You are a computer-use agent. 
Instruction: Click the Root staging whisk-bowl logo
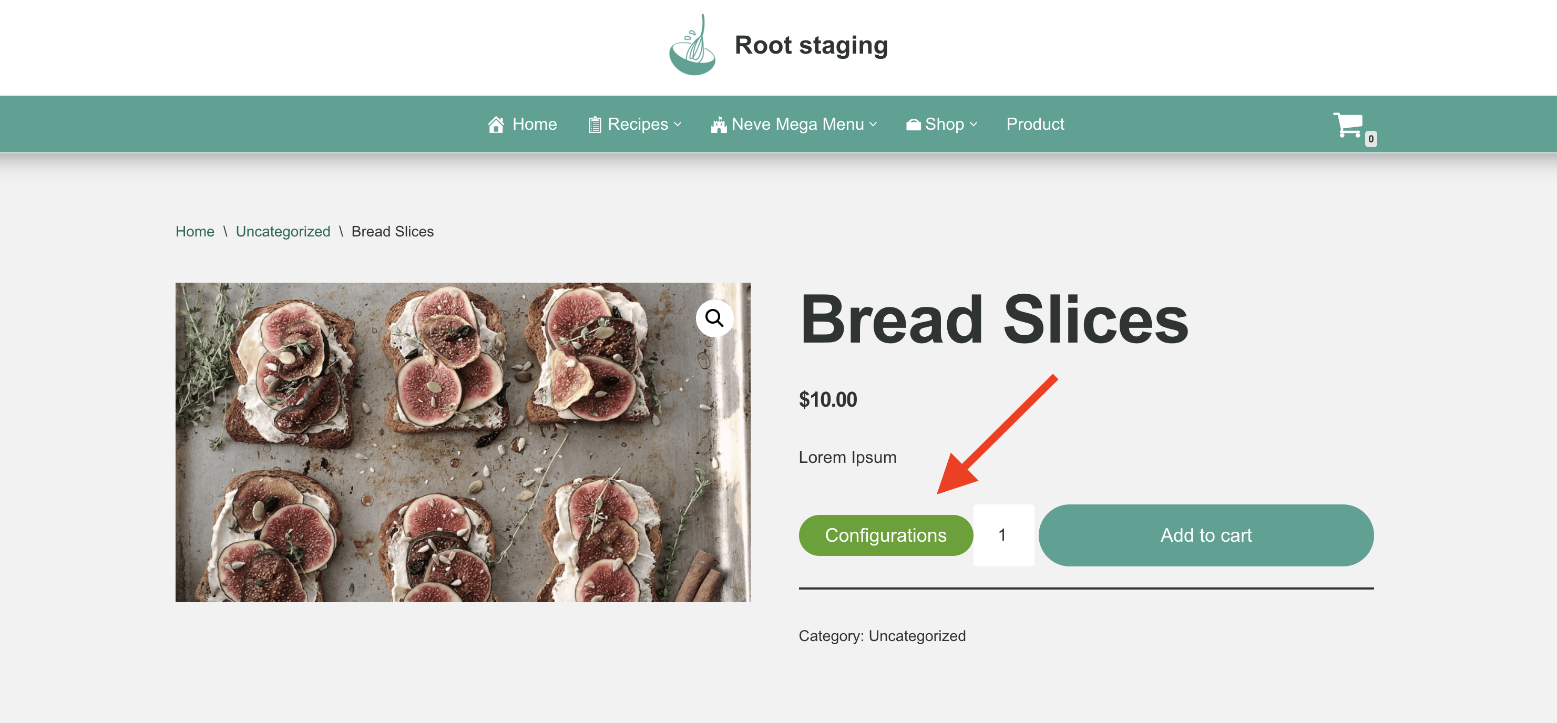click(693, 44)
